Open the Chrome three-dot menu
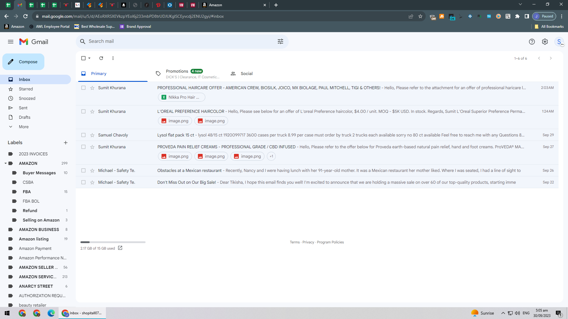The height and width of the screenshot is (319, 568). [x=562, y=16]
